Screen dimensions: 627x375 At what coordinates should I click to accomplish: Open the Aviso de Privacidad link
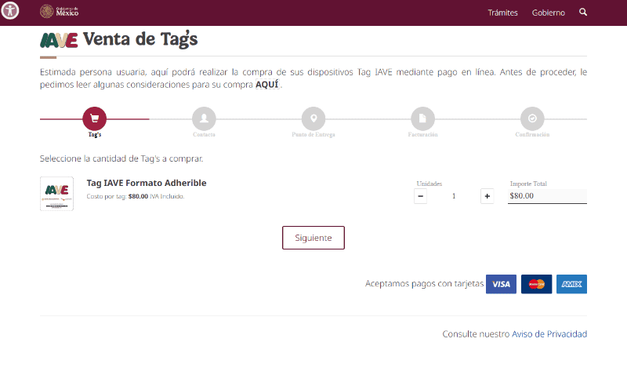tap(549, 334)
